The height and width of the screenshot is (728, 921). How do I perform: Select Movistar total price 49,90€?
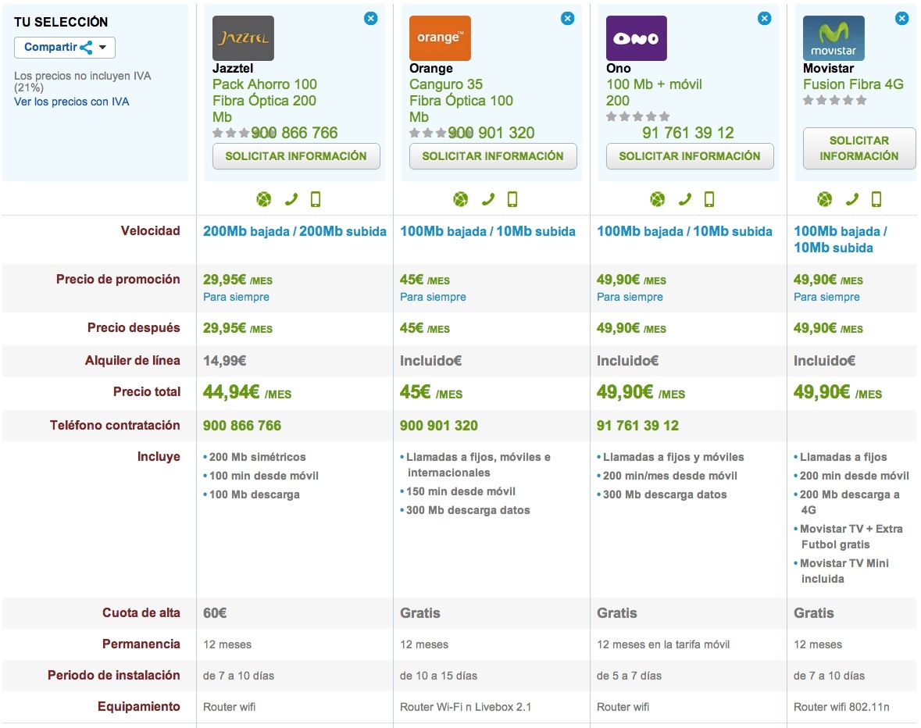point(837,391)
